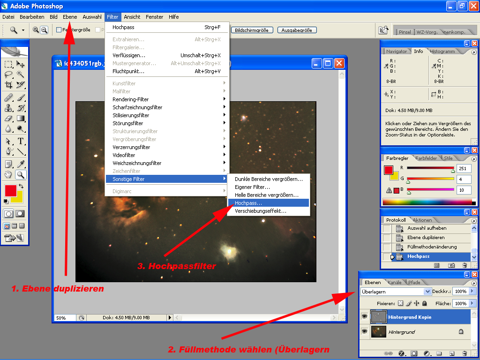Pick the Line tool in the toolbox
This screenshot has width=480, height=360.
coord(21,151)
